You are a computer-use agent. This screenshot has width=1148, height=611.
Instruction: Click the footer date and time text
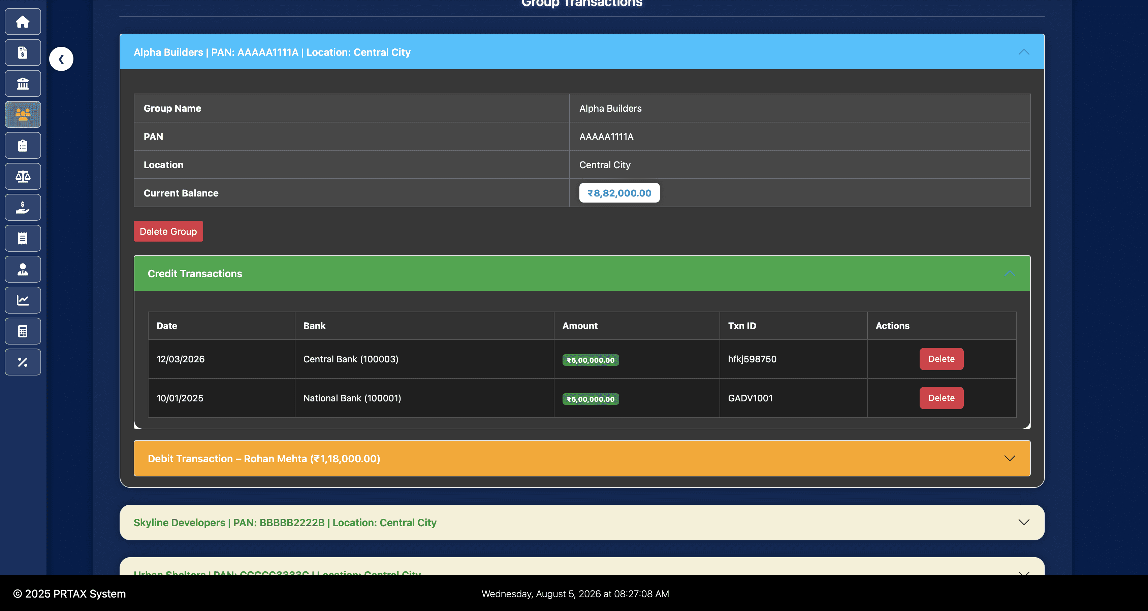pyautogui.click(x=575, y=594)
